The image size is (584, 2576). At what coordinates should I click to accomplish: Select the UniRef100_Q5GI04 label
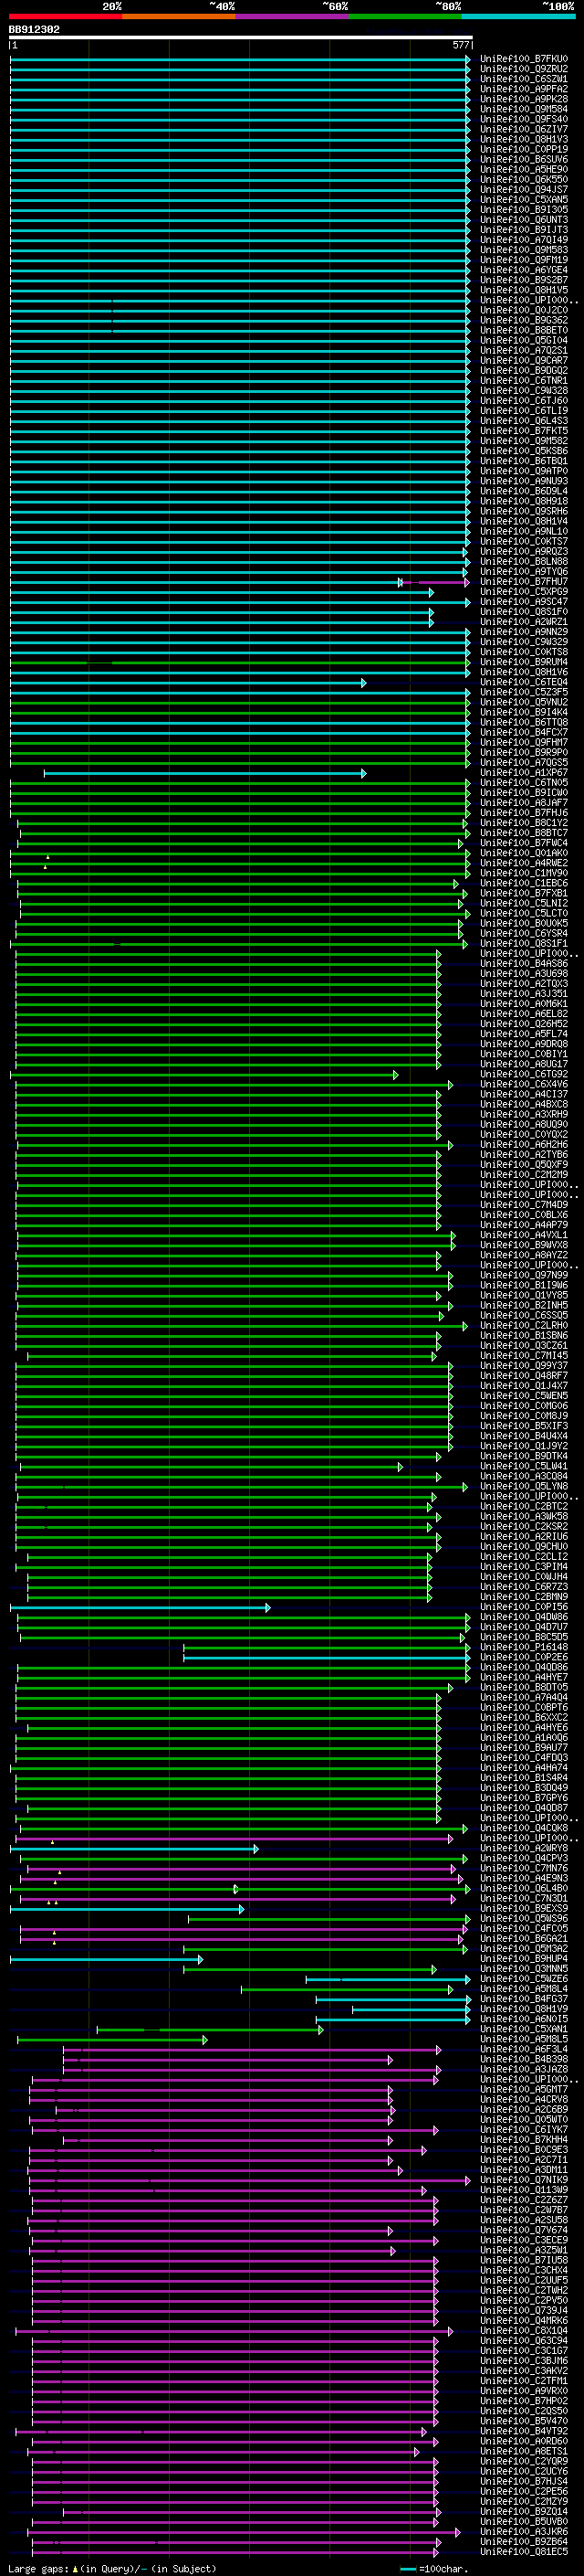pyautogui.click(x=524, y=340)
